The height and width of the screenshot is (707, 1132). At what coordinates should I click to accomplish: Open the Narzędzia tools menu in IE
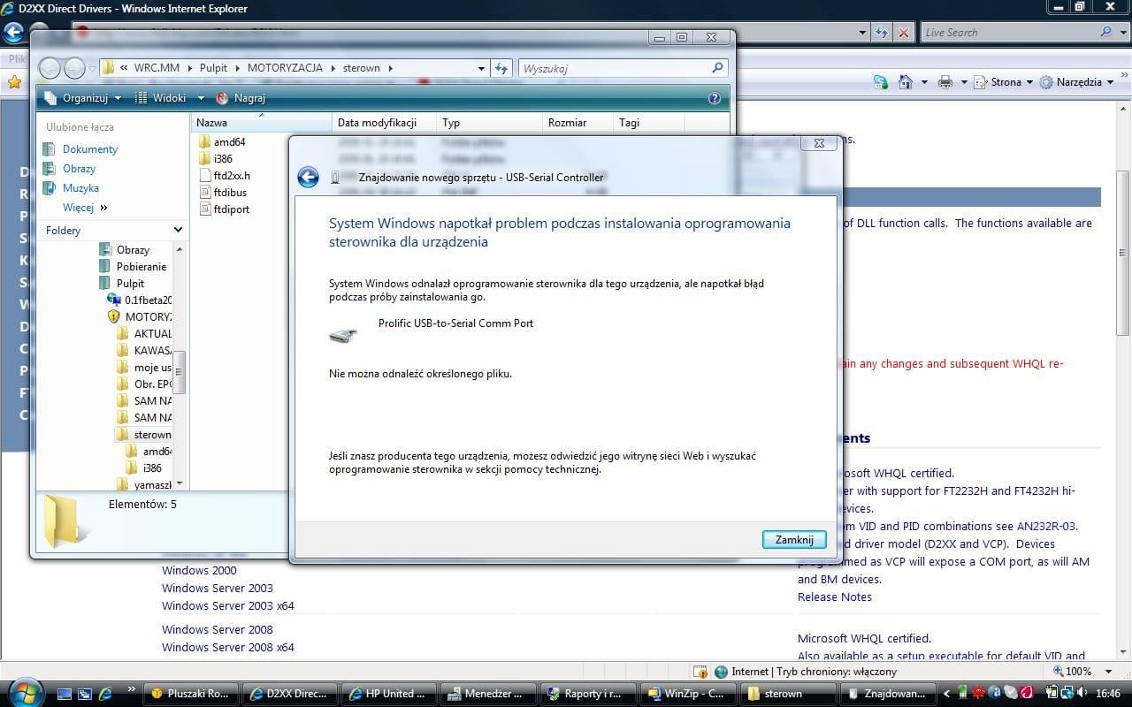1076,81
